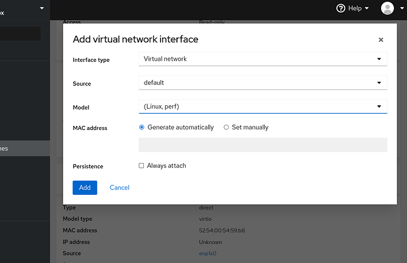Open the Help menu in the top bar
The height and width of the screenshot is (263, 407).
(353, 8)
